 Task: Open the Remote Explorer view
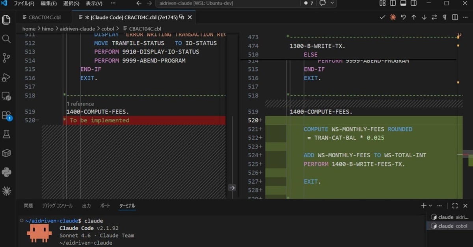pyautogui.click(x=6, y=96)
